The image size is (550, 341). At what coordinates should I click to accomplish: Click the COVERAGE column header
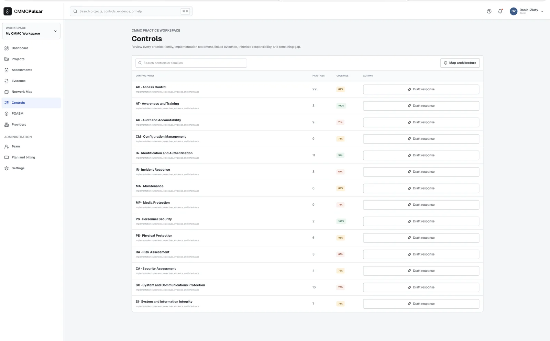342,76
